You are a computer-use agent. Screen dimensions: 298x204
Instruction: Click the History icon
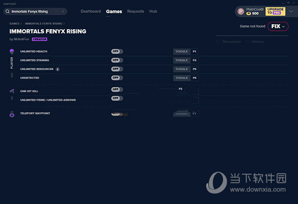tap(247, 42)
